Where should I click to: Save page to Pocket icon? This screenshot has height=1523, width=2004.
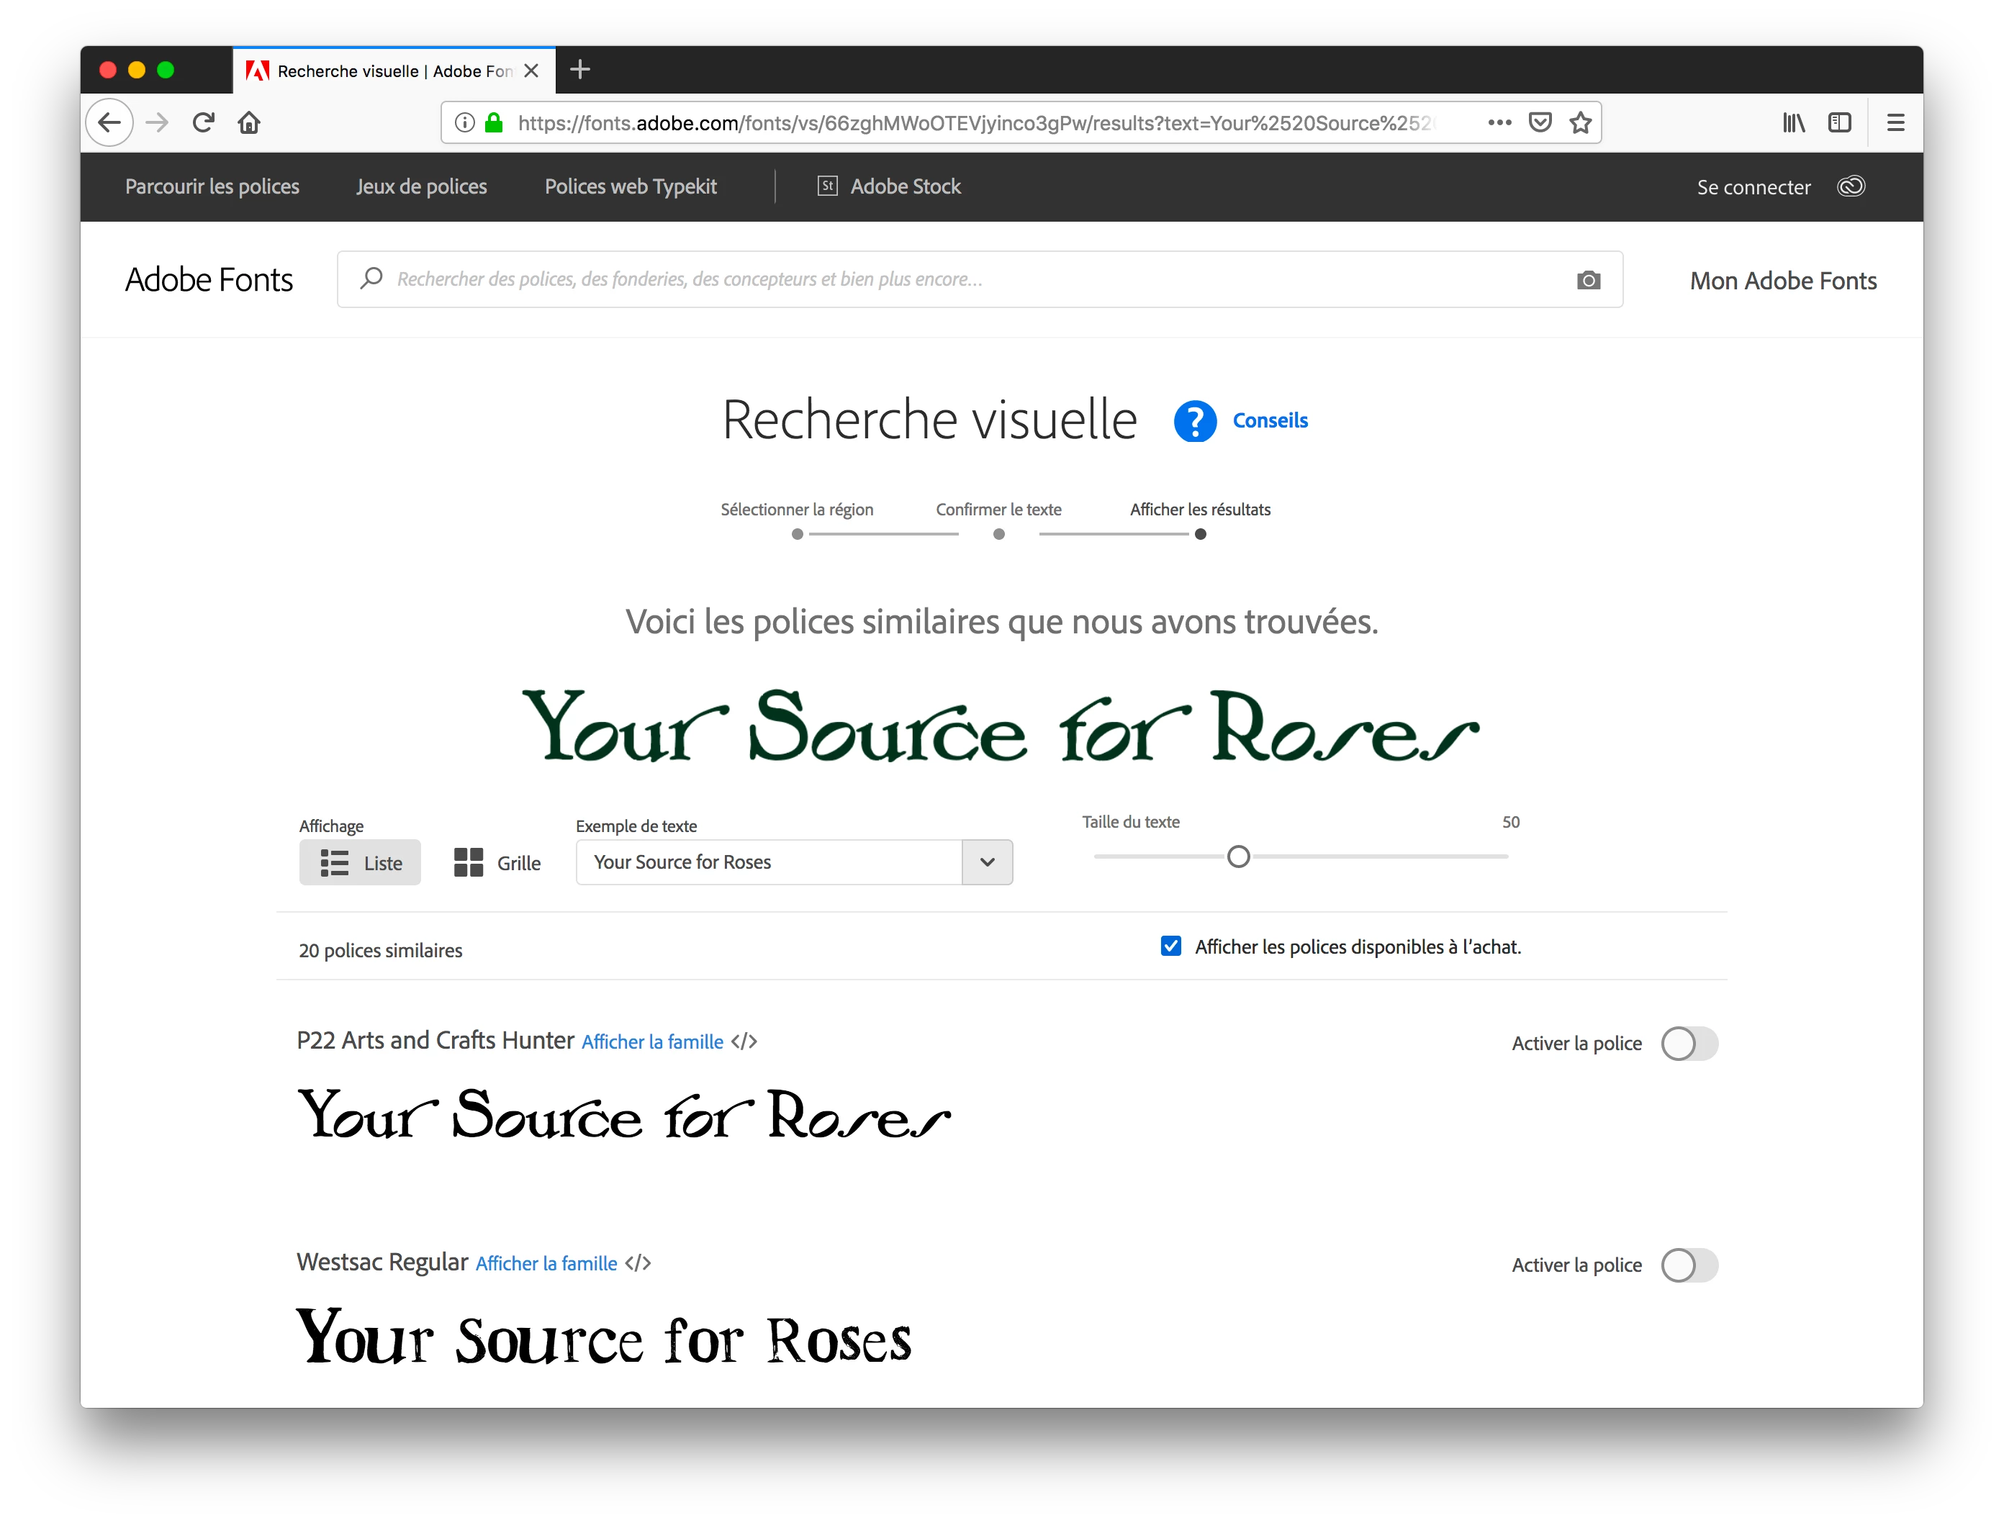click(x=1540, y=122)
